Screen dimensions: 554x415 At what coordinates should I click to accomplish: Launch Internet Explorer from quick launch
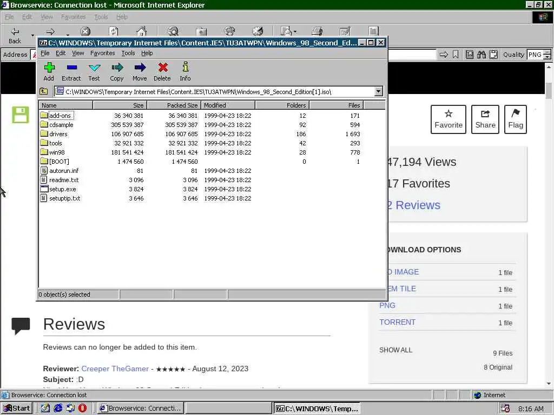58,408
